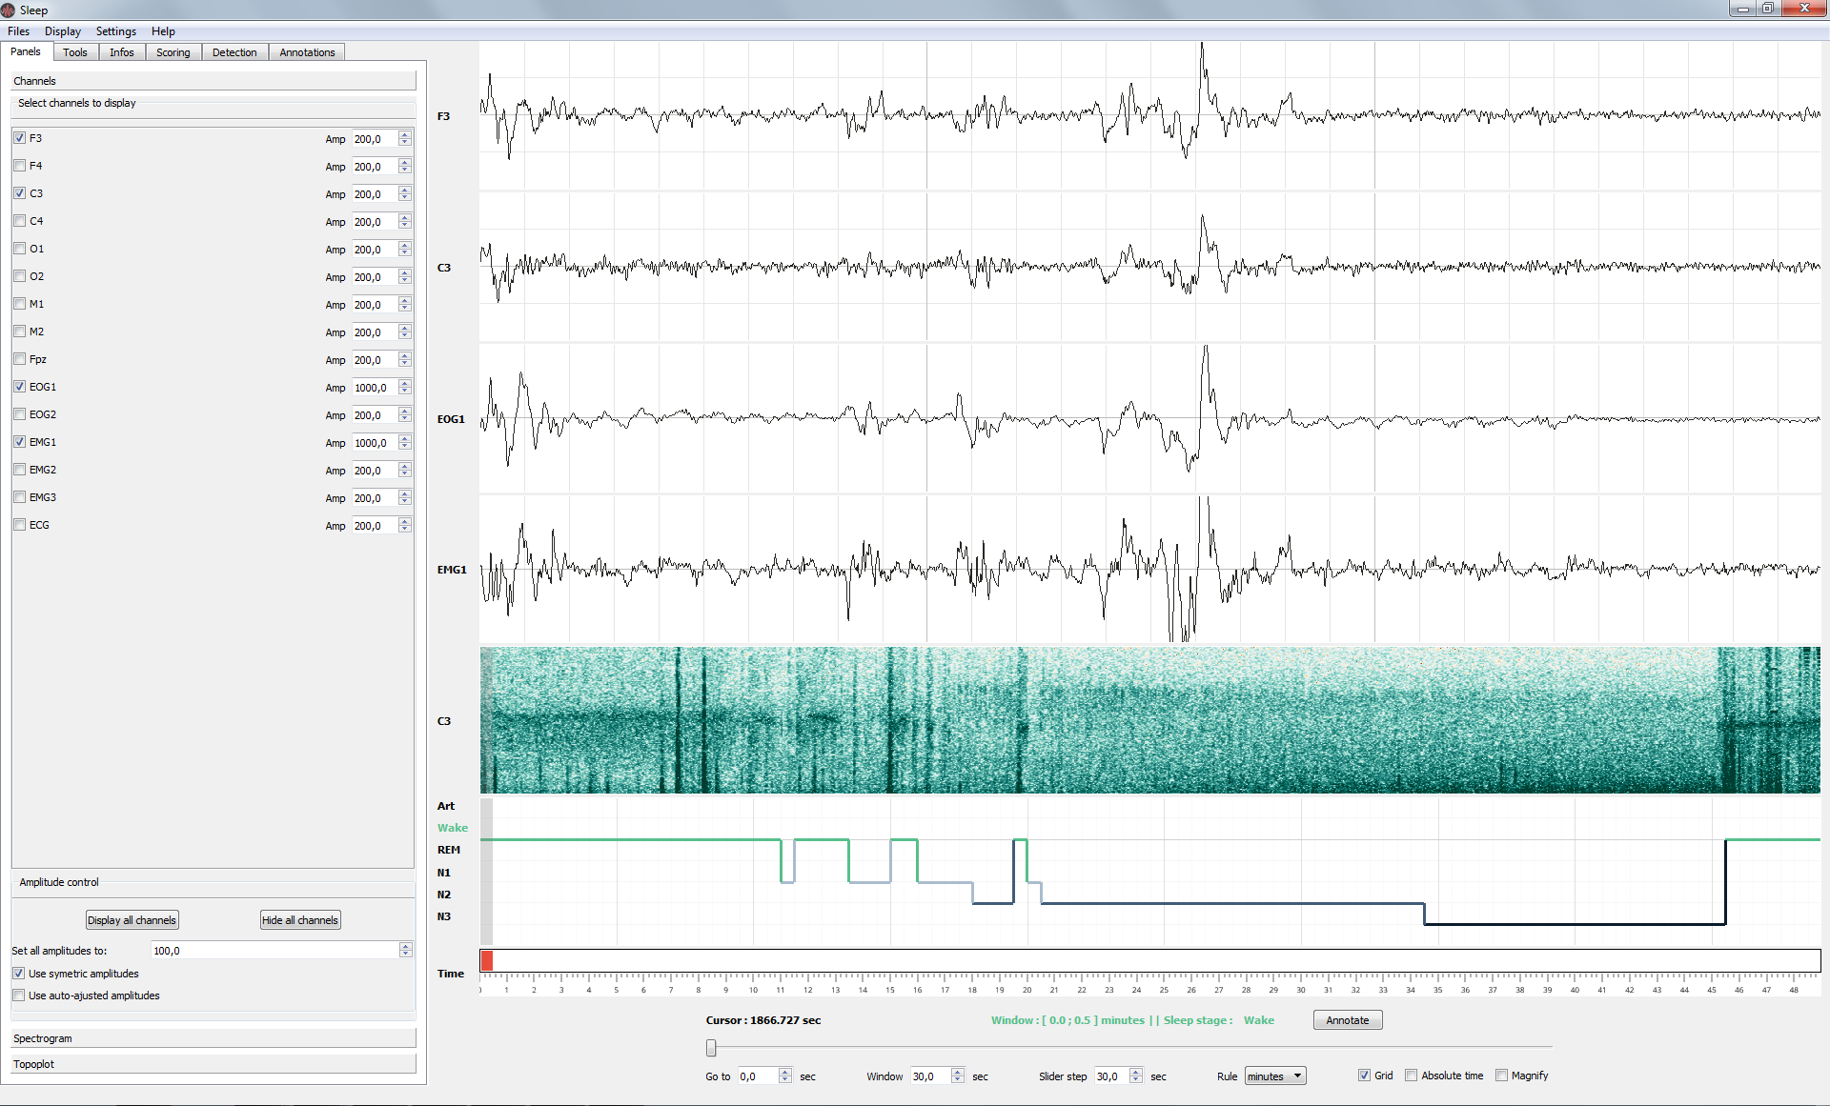Uncheck the EMG1 channel checkbox
Viewport: 1830px width, 1106px height.
[x=20, y=442]
